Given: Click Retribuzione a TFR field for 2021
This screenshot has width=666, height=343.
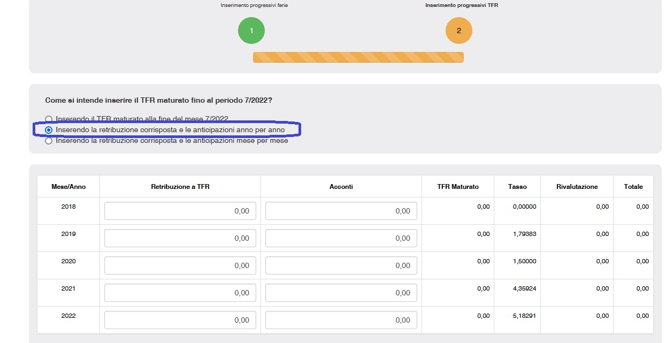Looking at the screenshot, I should point(180,293).
